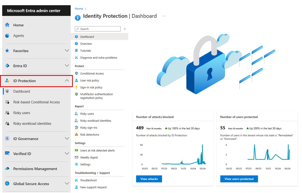Open the ellipsis more options next to title
This screenshot has width=302, height=193.
pyautogui.click(x=164, y=16)
